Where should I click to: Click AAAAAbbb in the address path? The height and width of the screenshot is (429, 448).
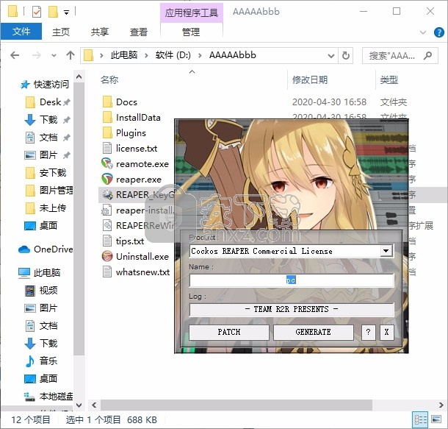pyautogui.click(x=233, y=55)
